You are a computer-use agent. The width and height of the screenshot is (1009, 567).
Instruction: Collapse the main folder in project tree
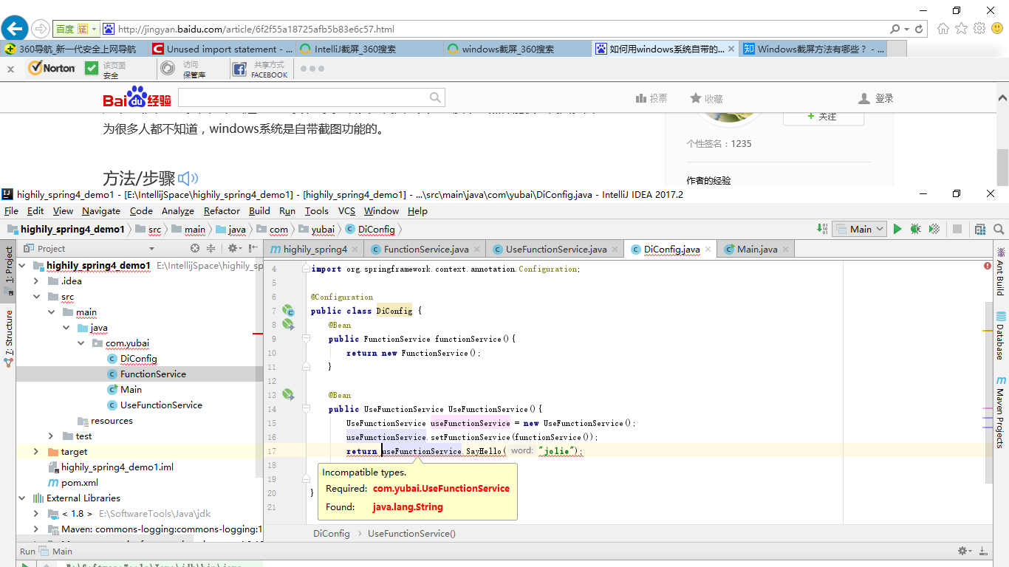(x=51, y=312)
